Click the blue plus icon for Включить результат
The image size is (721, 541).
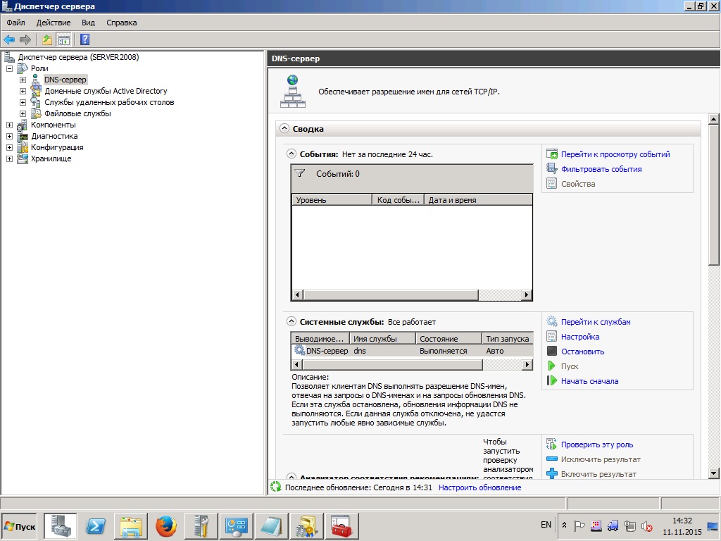point(552,473)
